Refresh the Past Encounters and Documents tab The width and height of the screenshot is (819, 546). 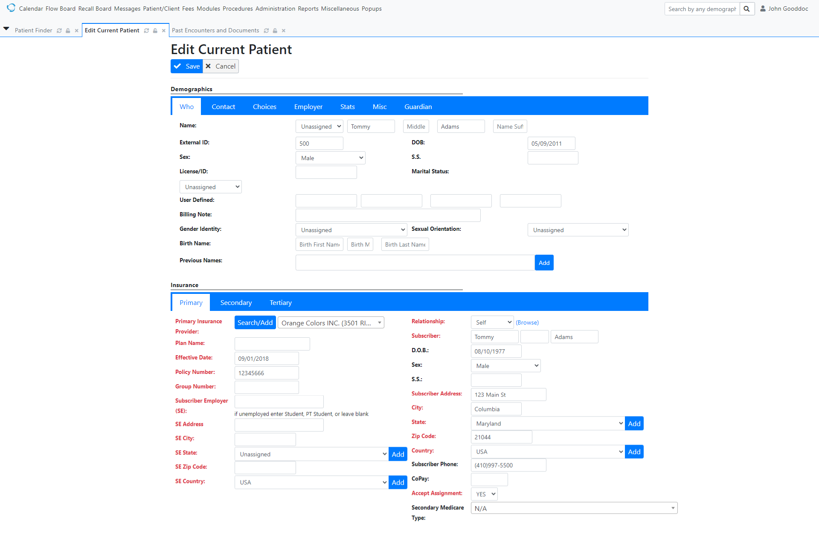[267, 30]
